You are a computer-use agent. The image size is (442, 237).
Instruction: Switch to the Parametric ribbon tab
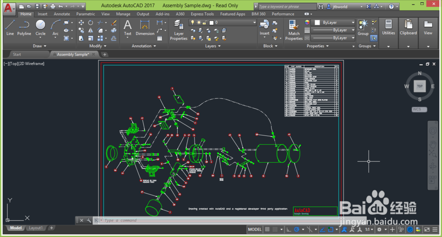pos(85,14)
